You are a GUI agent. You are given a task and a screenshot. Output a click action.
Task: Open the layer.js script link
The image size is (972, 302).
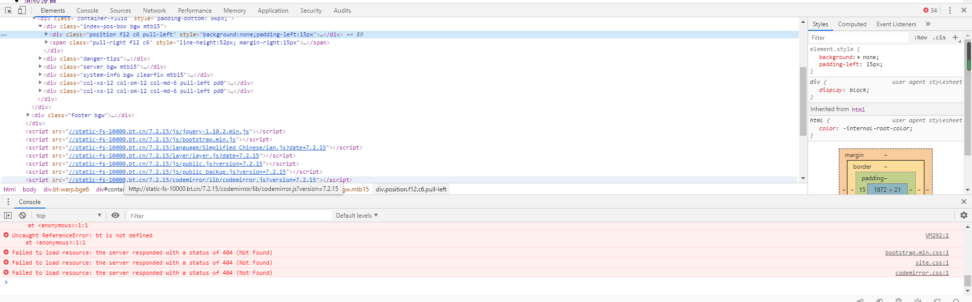[x=164, y=156]
